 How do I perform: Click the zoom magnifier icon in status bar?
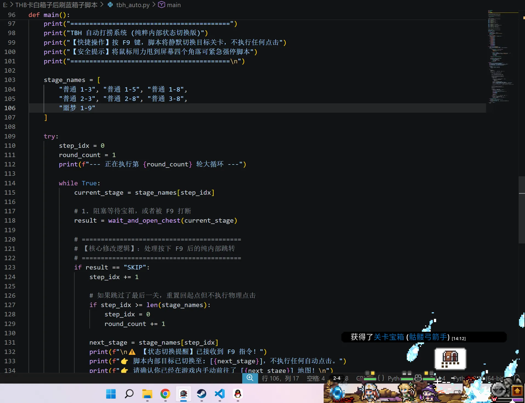coord(250,378)
